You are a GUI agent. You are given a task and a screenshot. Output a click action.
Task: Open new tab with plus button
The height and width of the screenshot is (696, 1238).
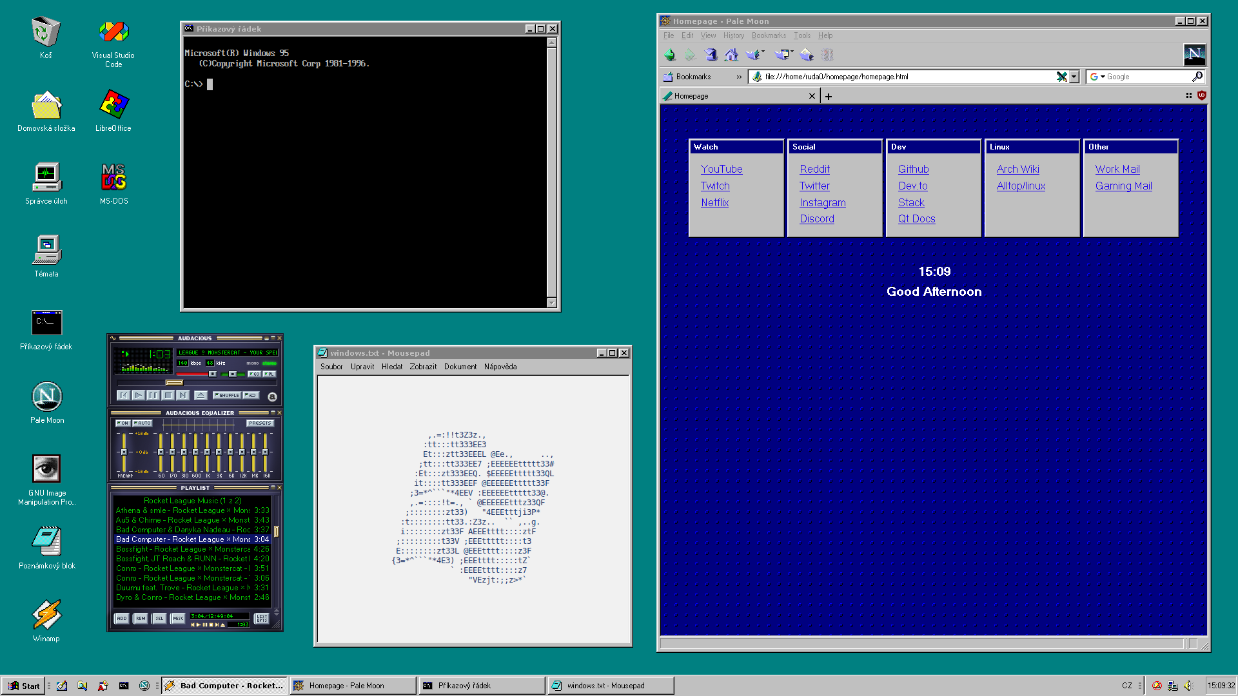[x=829, y=97]
